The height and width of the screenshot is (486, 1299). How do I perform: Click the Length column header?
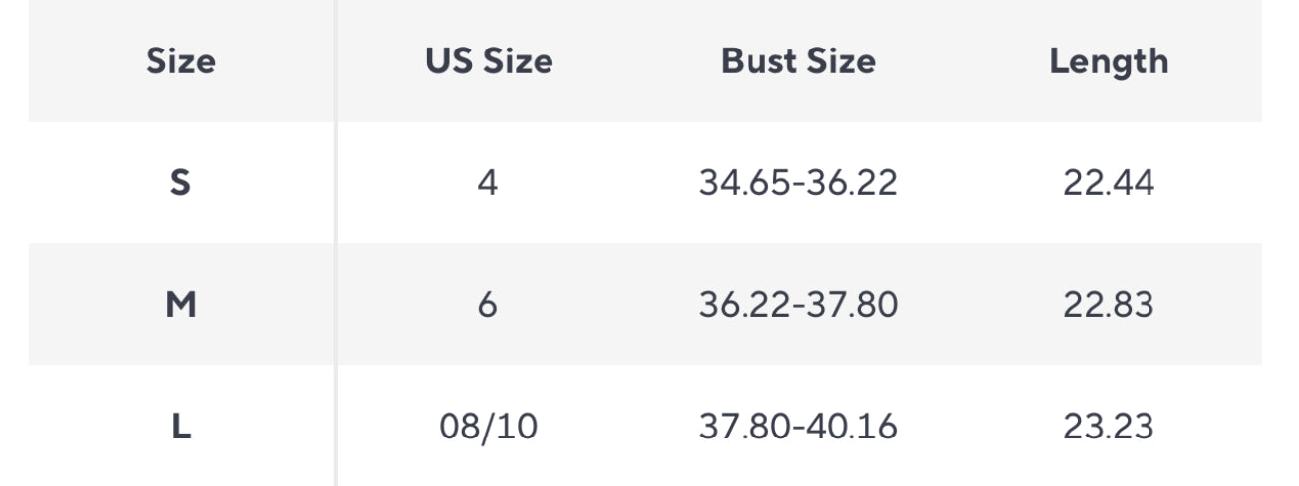(x=1109, y=61)
